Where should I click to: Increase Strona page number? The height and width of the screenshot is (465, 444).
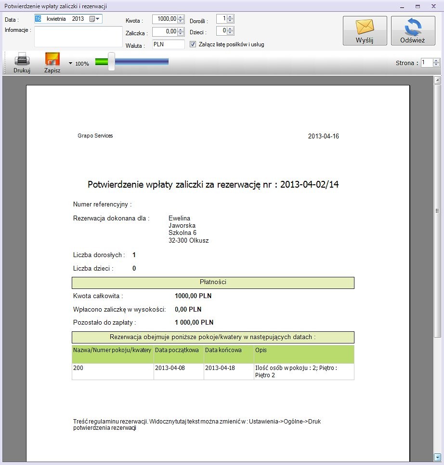pyautogui.click(x=436, y=61)
